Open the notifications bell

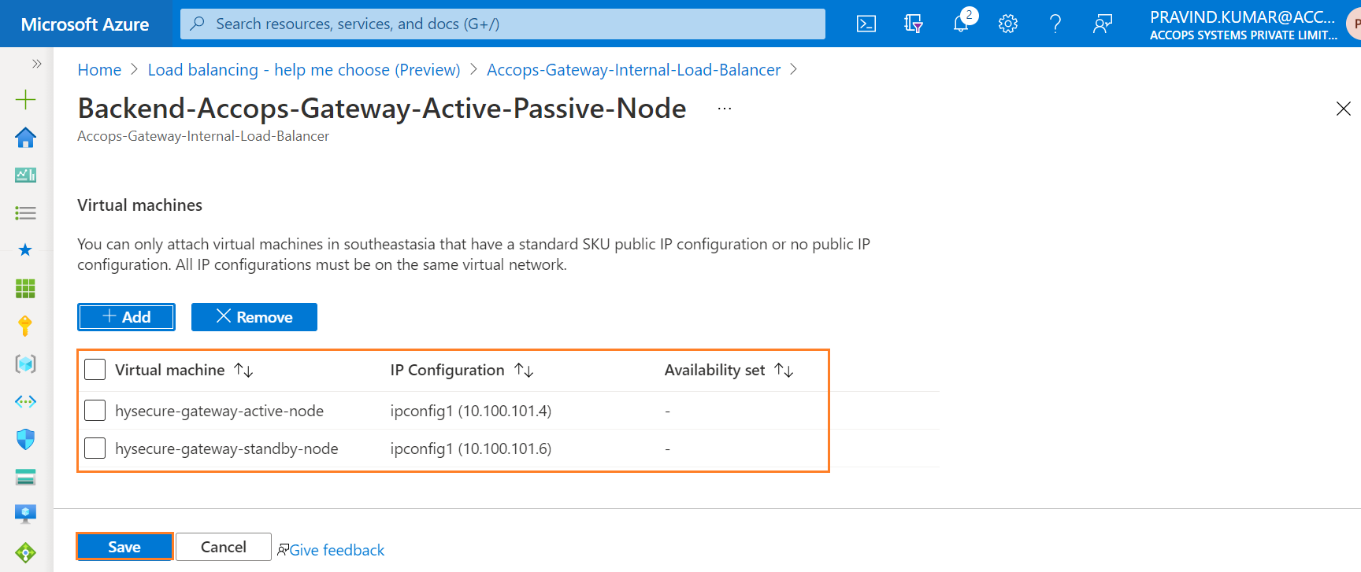(x=961, y=24)
